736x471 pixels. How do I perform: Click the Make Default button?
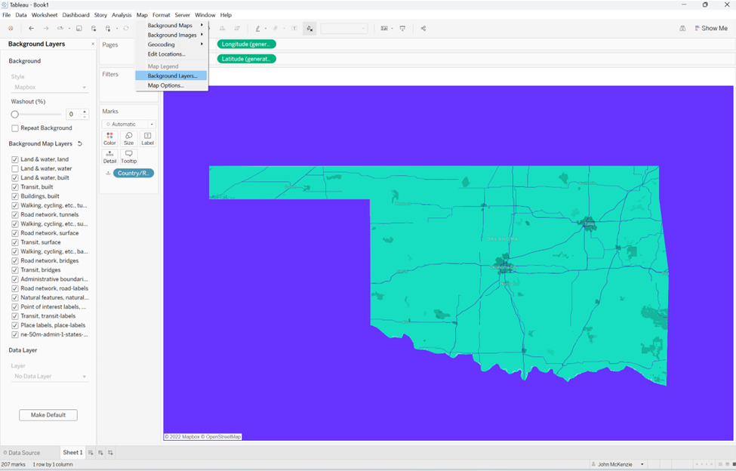click(48, 414)
